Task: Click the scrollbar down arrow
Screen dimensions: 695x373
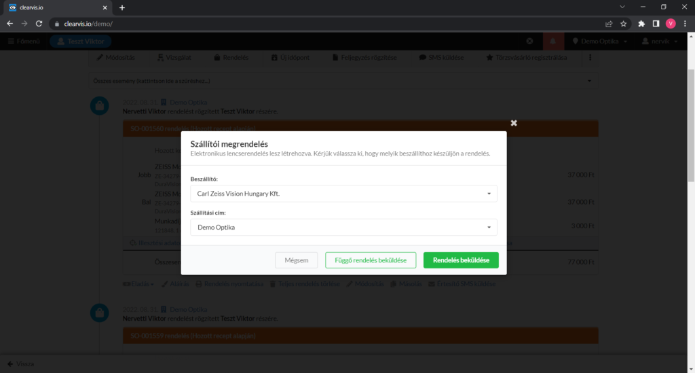Action: (691, 369)
